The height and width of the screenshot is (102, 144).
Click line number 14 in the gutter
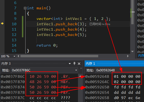pyautogui.click(x=14, y=45)
